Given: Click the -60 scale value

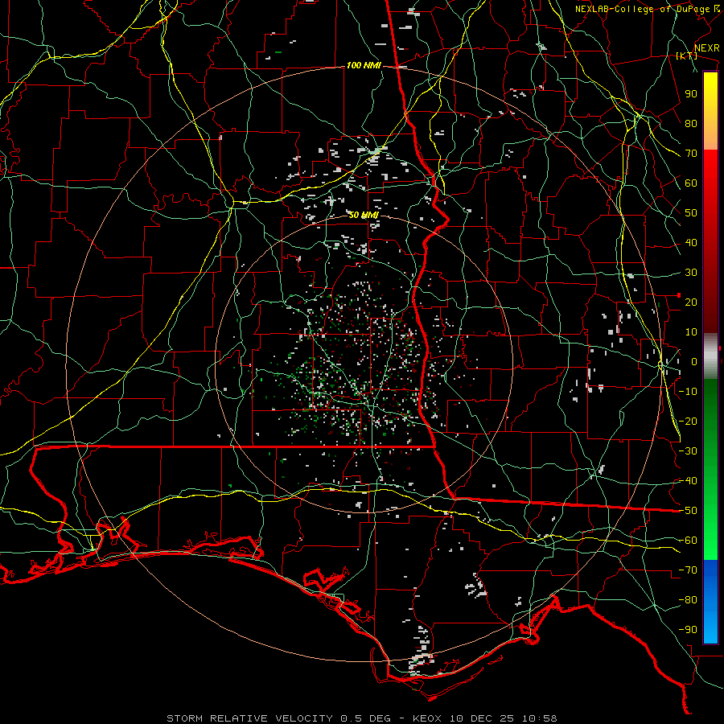Looking at the screenshot, I should pyautogui.click(x=688, y=541).
